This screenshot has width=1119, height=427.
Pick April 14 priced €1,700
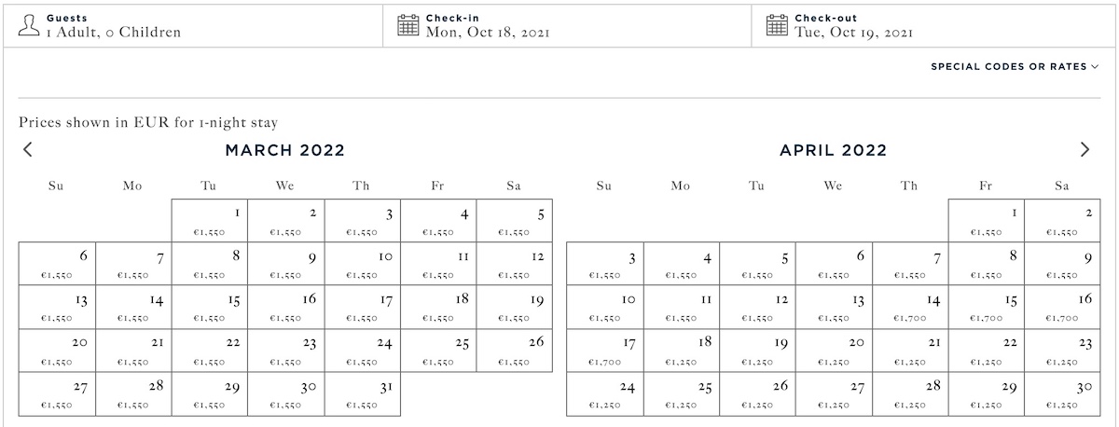click(x=909, y=308)
